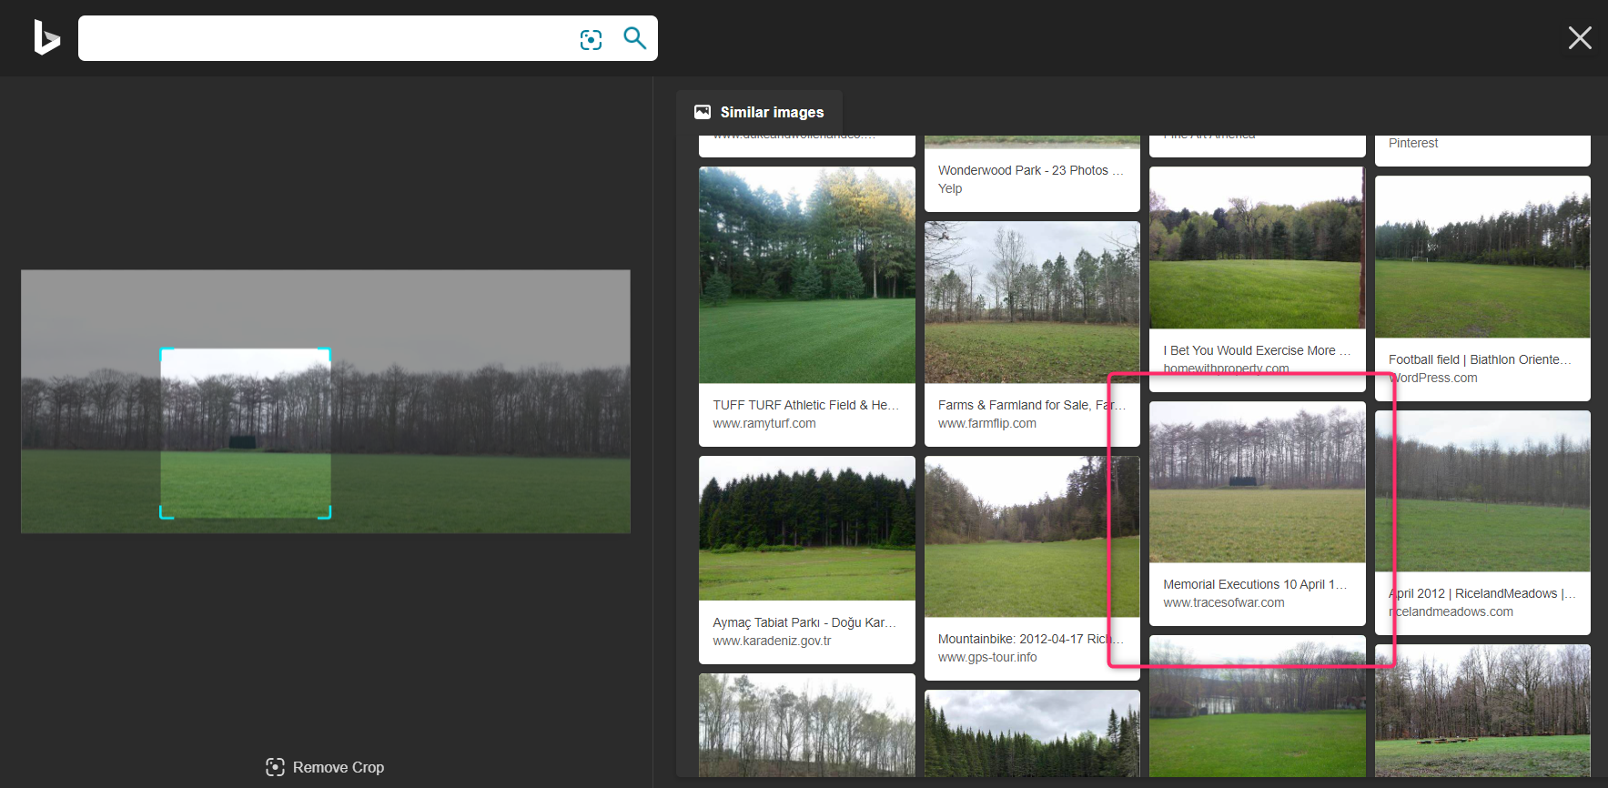This screenshot has width=1608, height=788.
Task: Open visual search camera icon
Action: [x=591, y=39]
